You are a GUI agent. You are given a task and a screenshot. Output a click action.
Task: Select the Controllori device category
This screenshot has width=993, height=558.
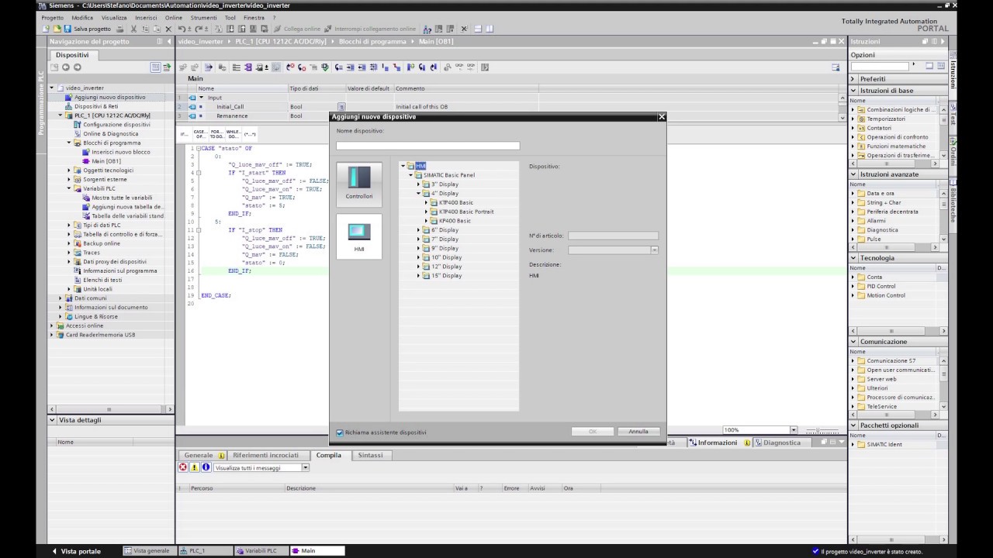[359, 184]
